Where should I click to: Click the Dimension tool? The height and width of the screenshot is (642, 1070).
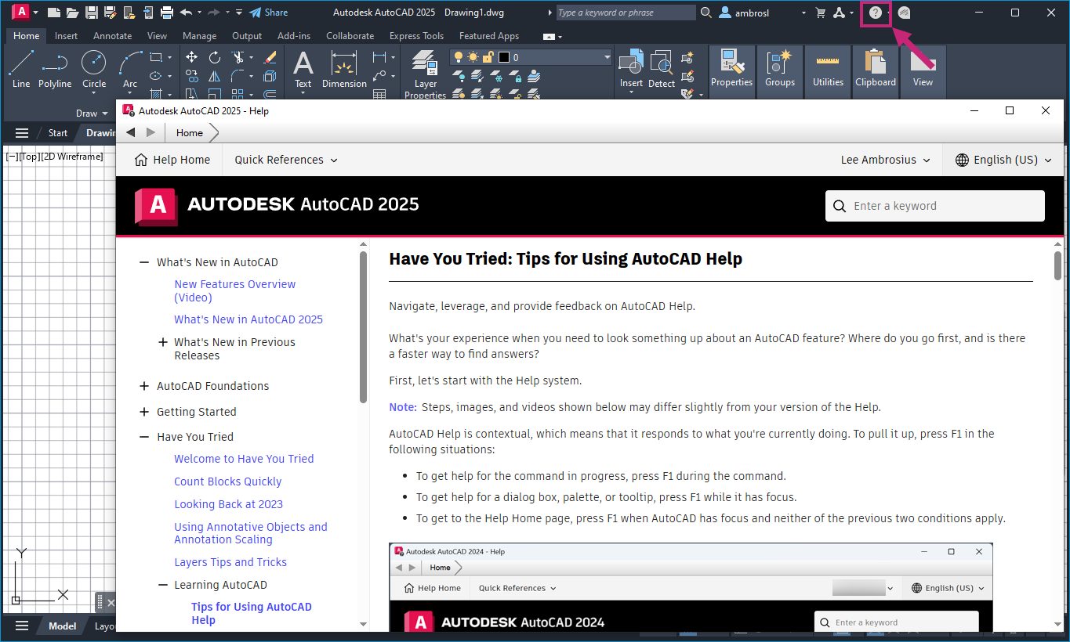pos(344,69)
